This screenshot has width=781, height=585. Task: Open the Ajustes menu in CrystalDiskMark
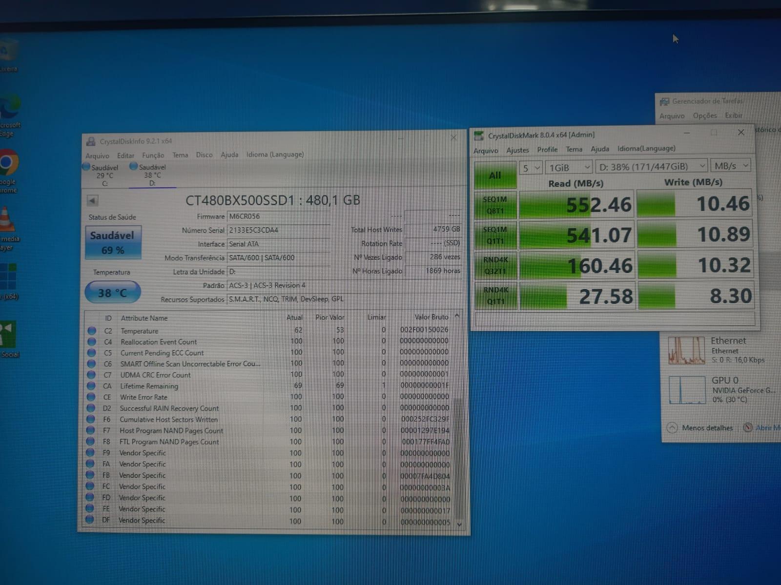point(517,150)
